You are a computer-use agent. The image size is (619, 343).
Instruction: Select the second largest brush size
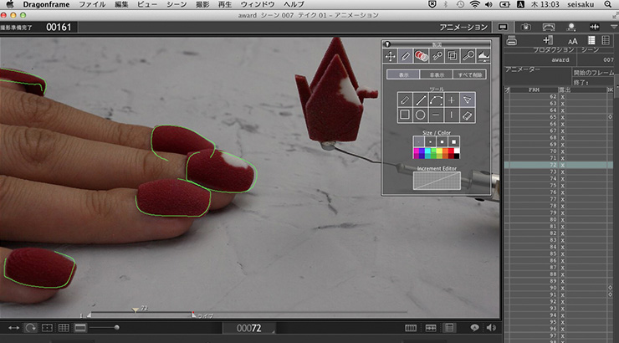pyautogui.click(x=443, y=141)
